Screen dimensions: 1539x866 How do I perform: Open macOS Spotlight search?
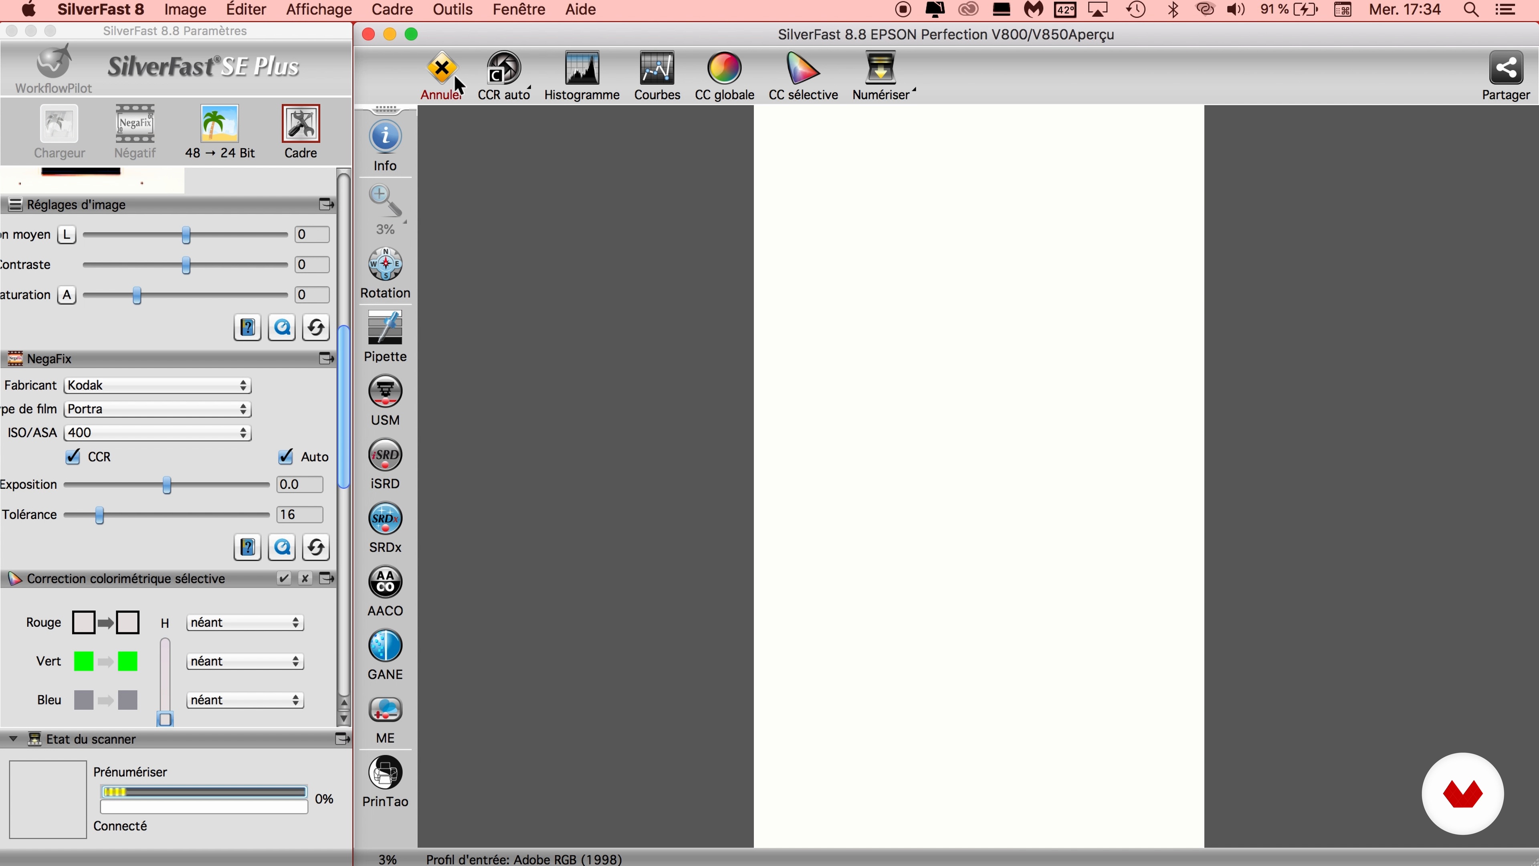tap(1471, 10)
